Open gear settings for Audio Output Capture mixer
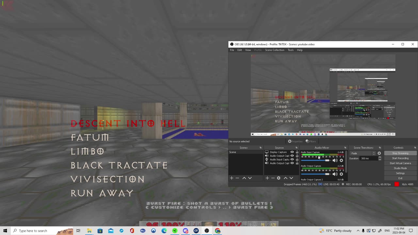Image resolution: width=418 pixels, height=235 pixels. coord(341,174)
